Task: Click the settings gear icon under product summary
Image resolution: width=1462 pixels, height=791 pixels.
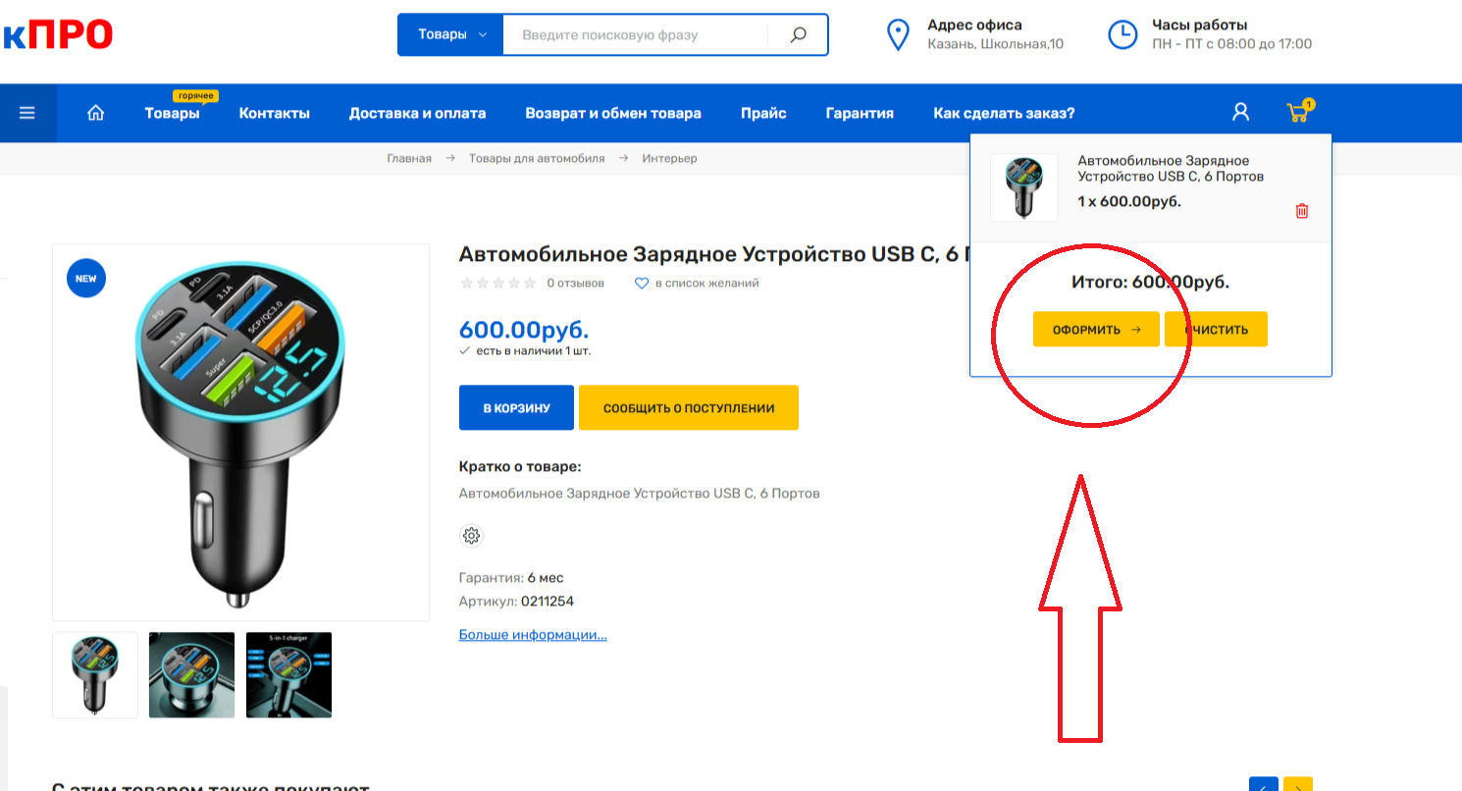Action: 471,536
